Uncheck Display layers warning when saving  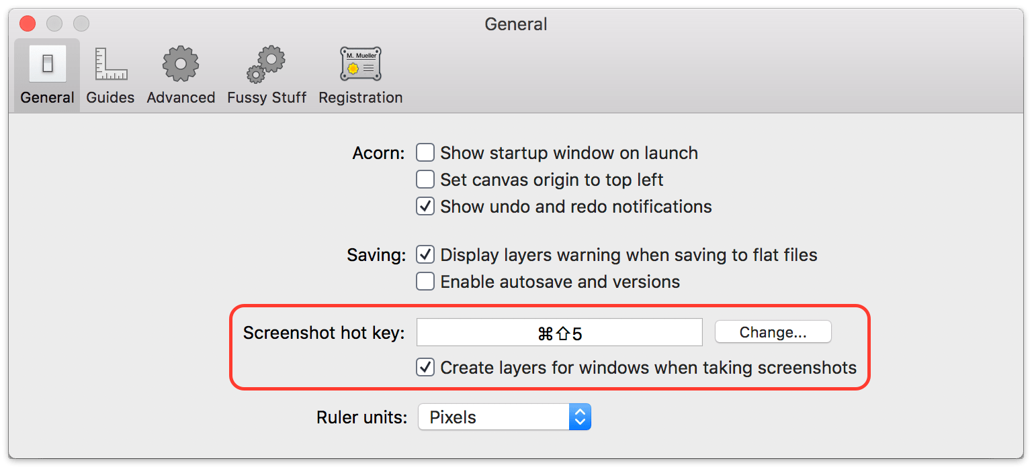[425, 255]
